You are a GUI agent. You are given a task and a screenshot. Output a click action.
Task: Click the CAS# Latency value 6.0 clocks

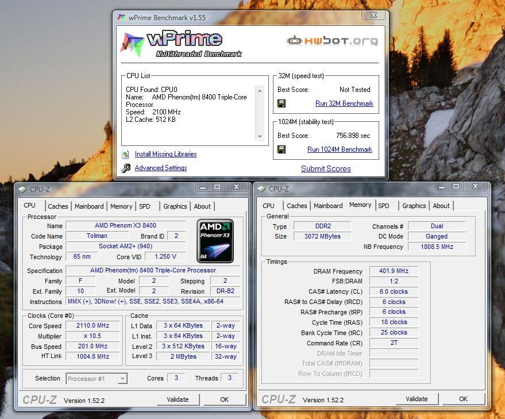pyautogui.click(x=394, y=291)
